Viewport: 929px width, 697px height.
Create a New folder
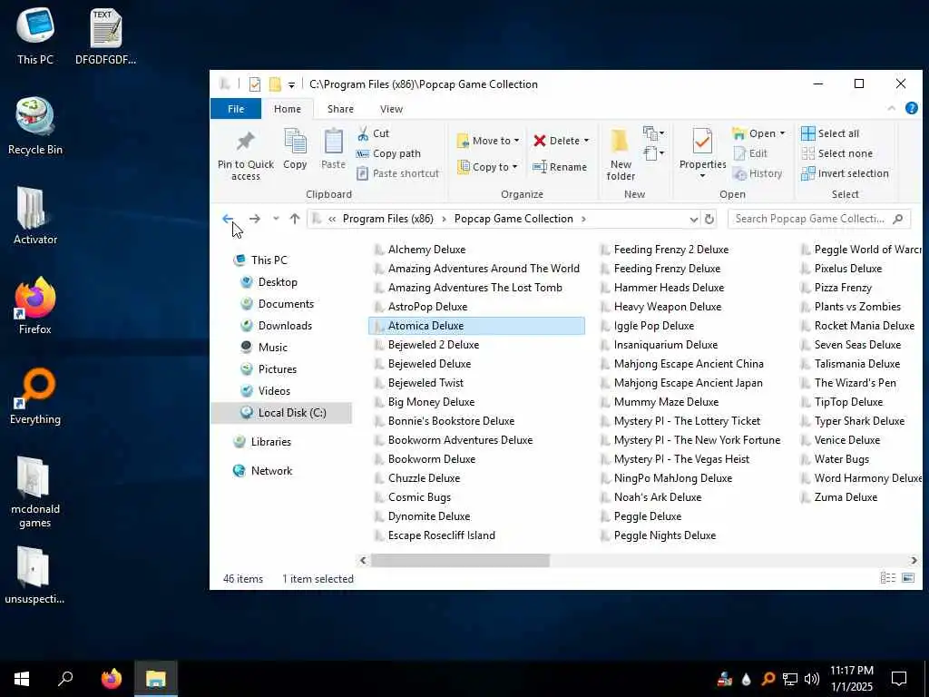pos(621,154)
